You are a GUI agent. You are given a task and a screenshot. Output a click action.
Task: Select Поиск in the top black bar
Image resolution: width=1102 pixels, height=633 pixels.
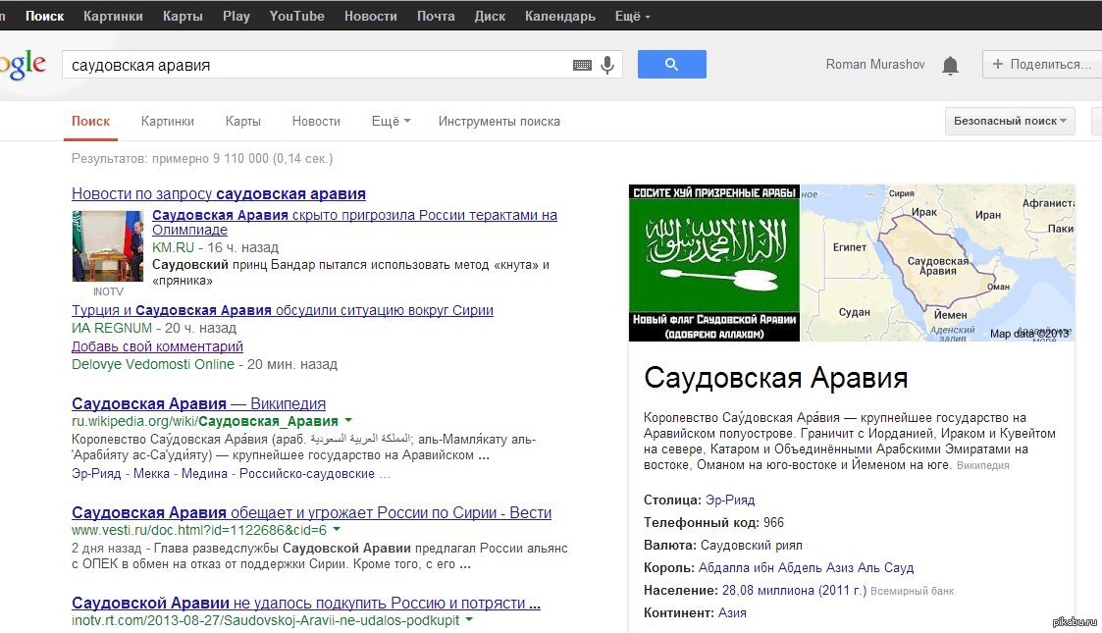(x=44, y=16)
